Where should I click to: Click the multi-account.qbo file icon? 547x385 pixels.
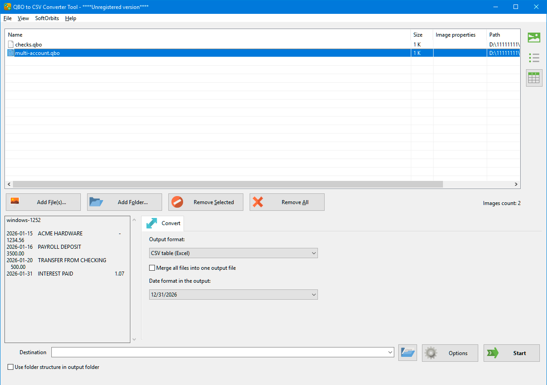11,53
